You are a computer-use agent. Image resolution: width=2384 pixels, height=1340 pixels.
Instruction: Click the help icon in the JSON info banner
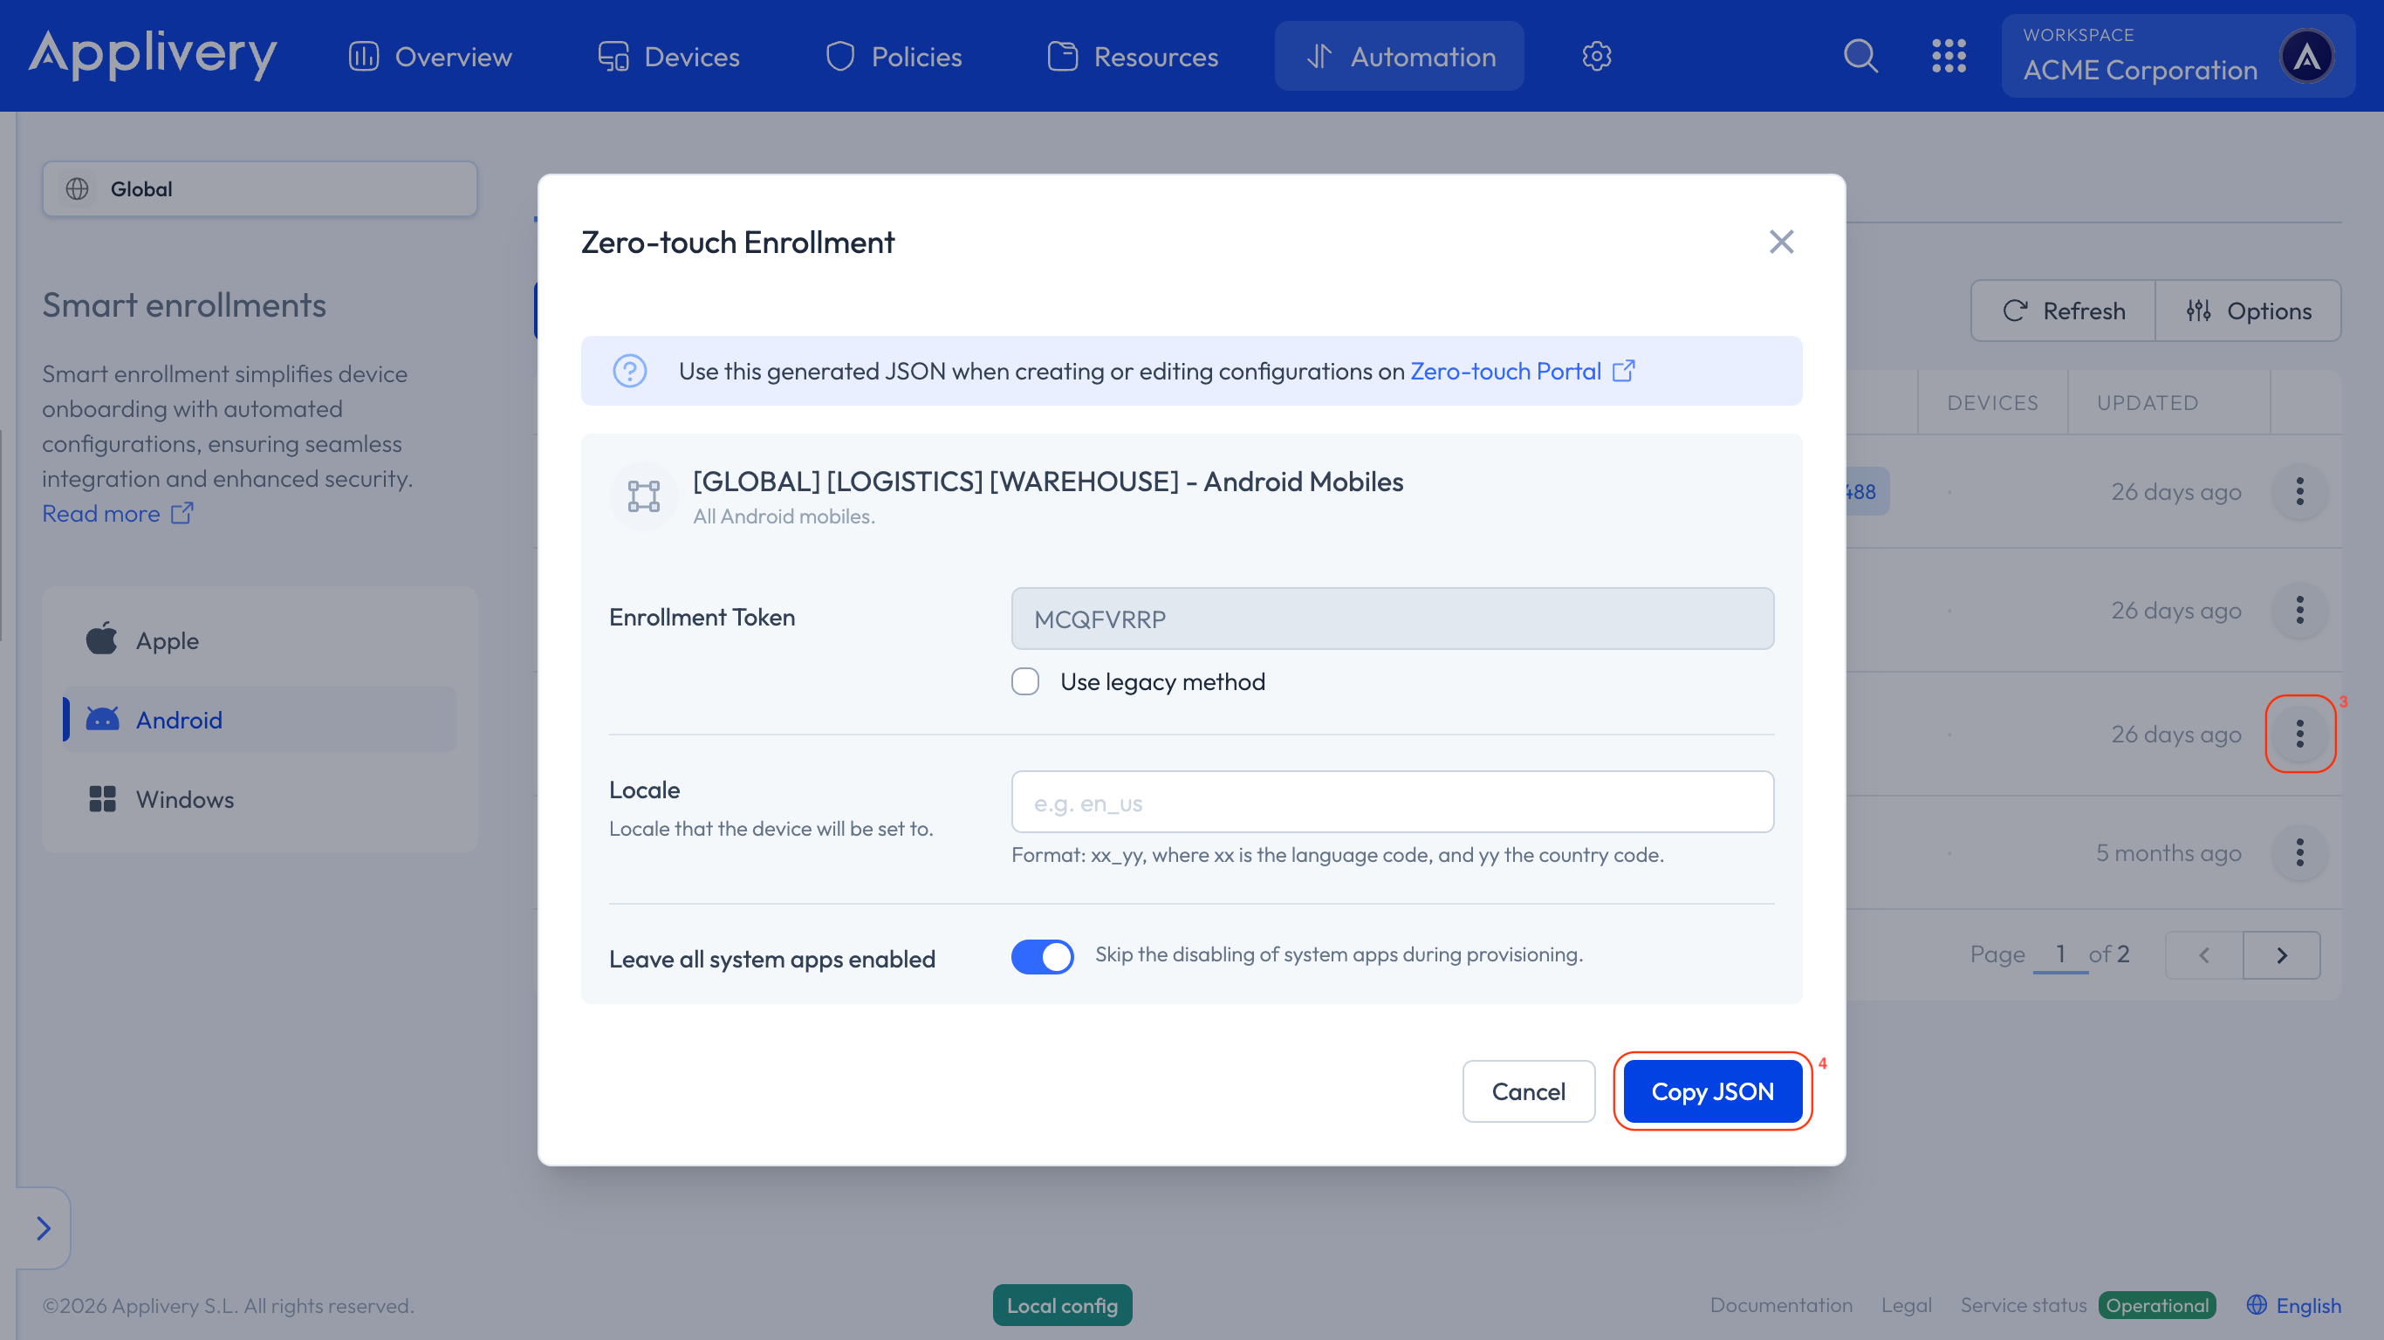pos(630,371)
